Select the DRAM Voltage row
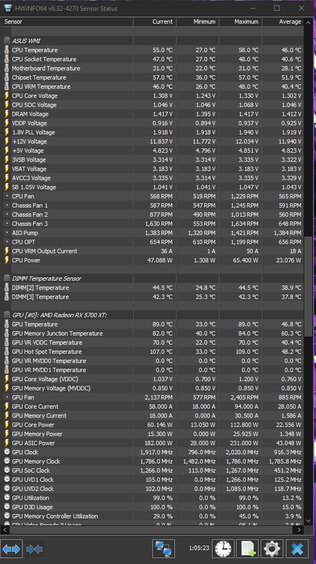Viewport: 316px width, 564px height. 152,114
